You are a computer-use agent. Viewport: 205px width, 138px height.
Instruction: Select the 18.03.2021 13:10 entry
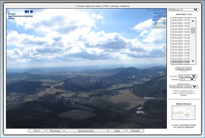[x=181, y=20]
